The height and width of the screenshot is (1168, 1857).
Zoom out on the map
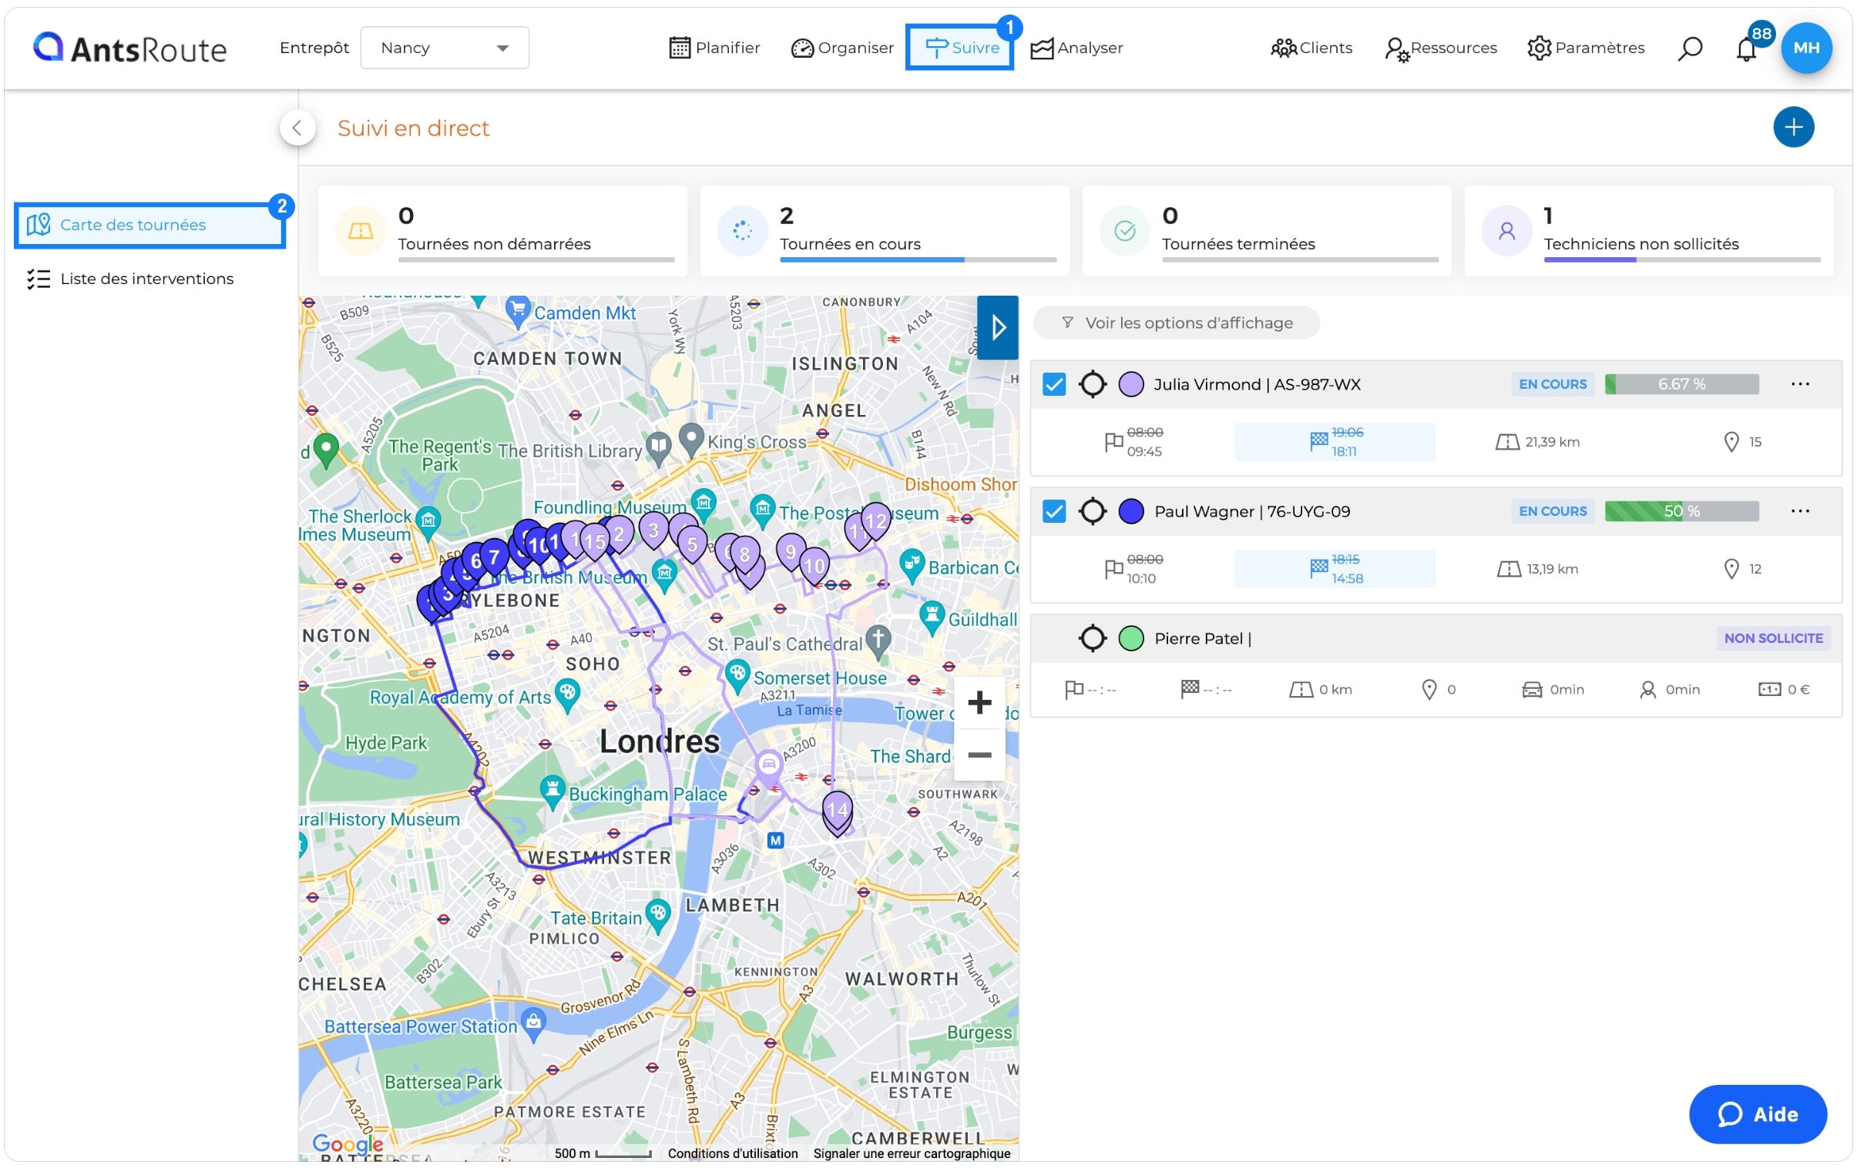979,755
